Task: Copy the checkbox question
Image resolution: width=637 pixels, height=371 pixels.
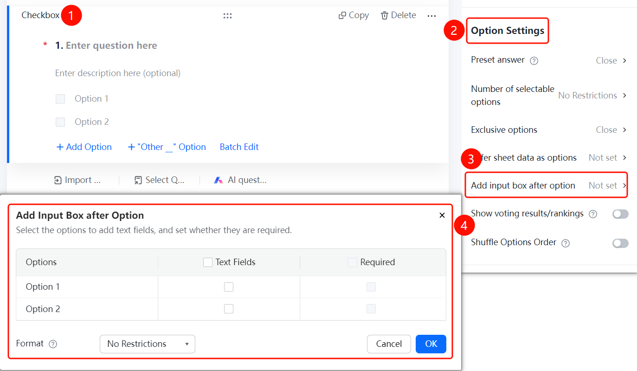Action: [x=354, y=15]
